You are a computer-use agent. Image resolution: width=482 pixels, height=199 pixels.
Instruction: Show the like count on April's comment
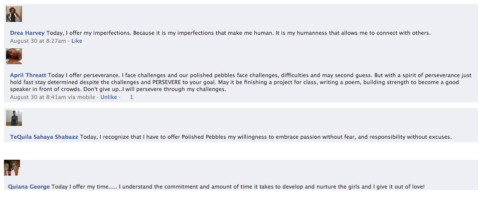131,97
